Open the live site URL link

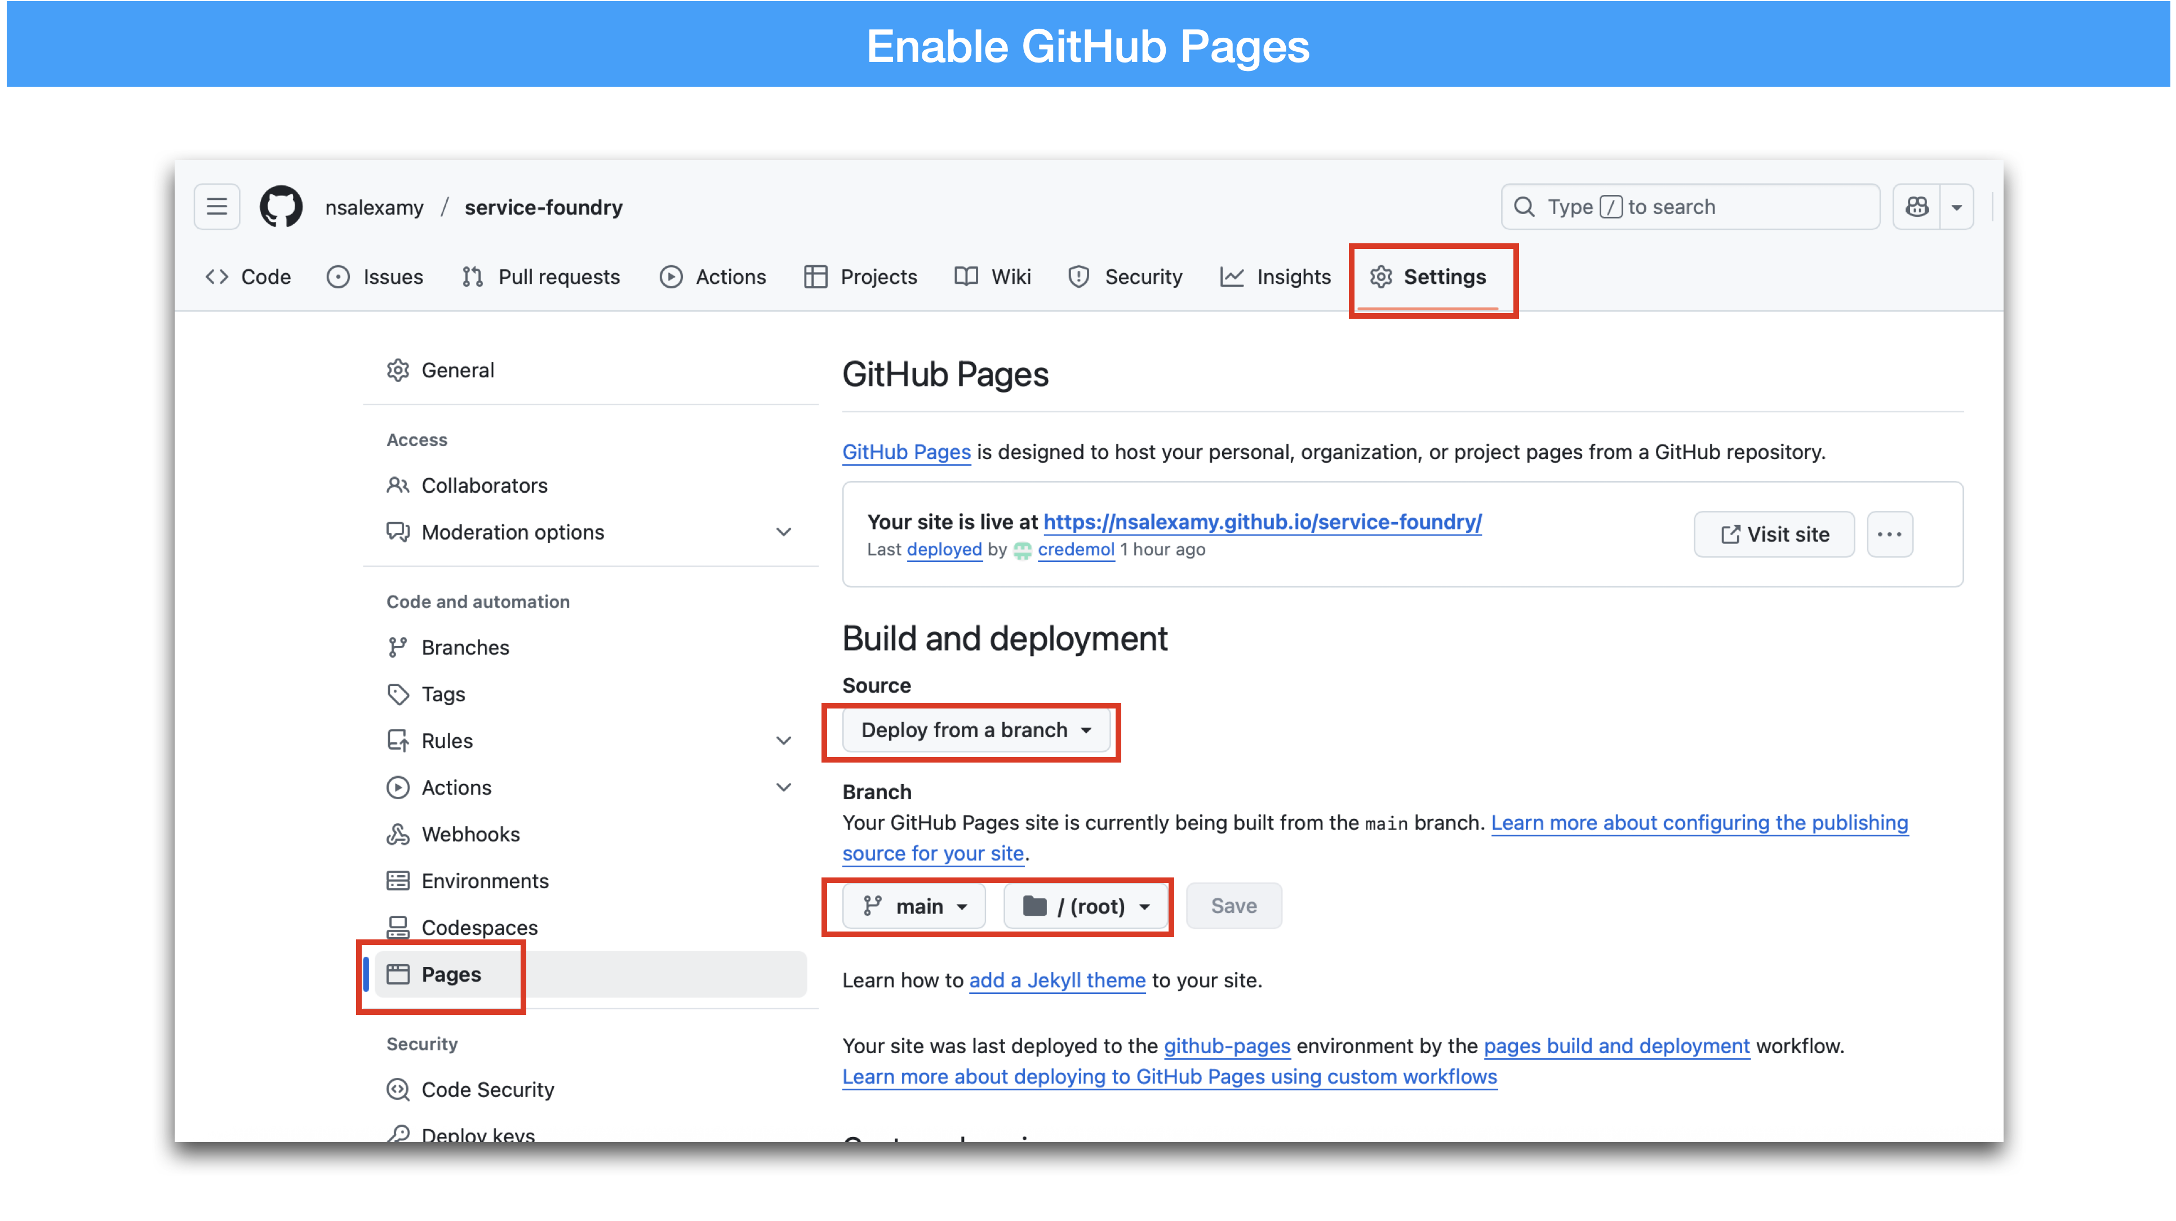(1262, 522)
